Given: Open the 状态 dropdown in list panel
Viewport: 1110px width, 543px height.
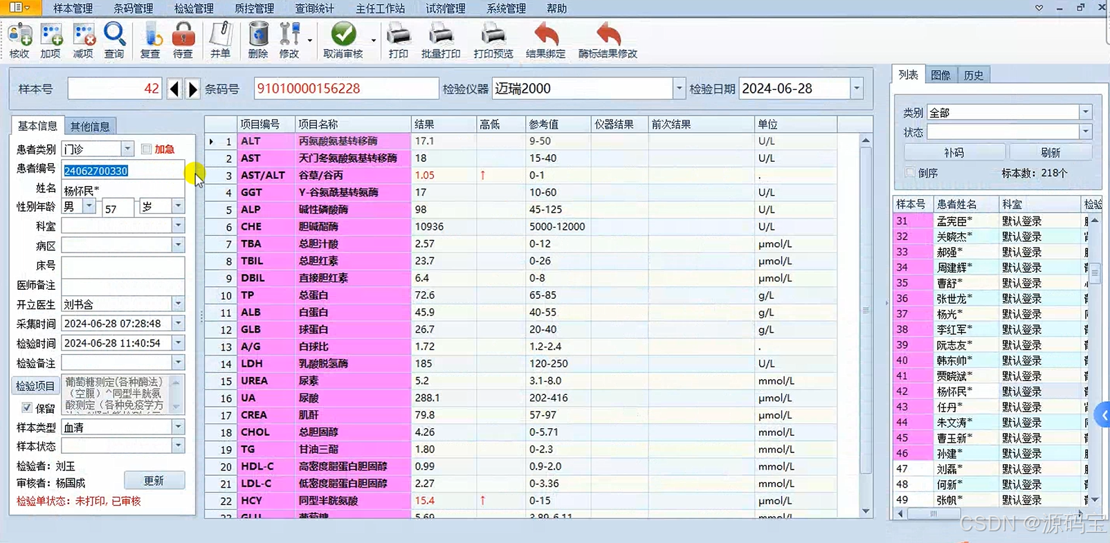Looking at the screenshot, I should (x=1085, y=131).
